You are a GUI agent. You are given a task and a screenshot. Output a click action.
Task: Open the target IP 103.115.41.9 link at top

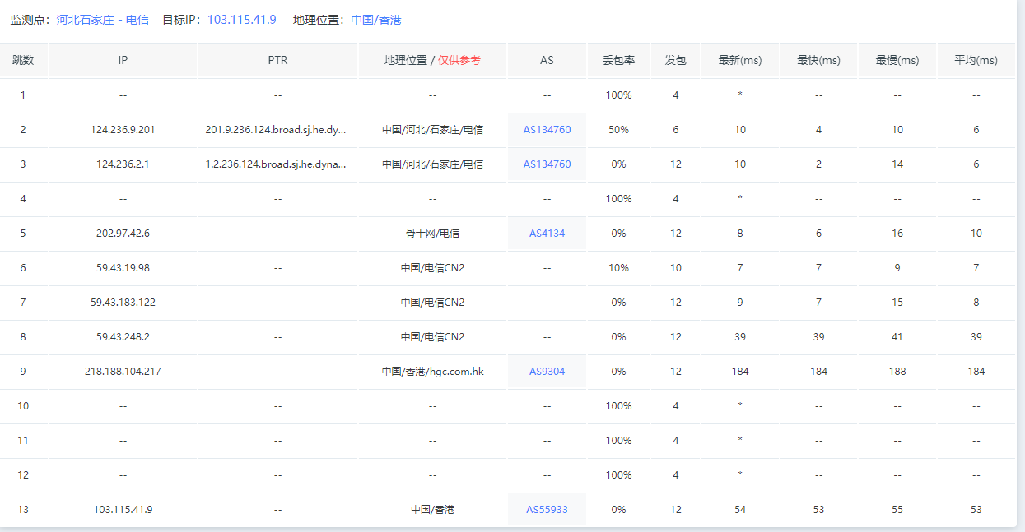(241, 20)
